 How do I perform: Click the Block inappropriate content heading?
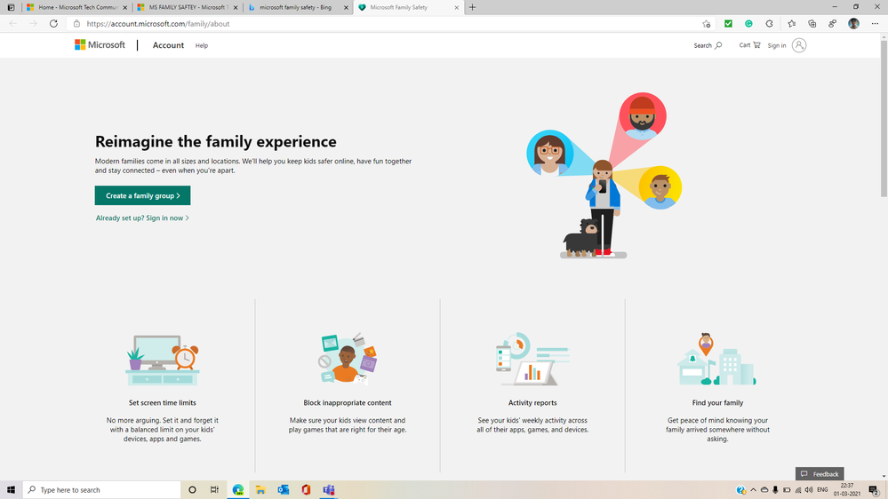pos(348,403)
